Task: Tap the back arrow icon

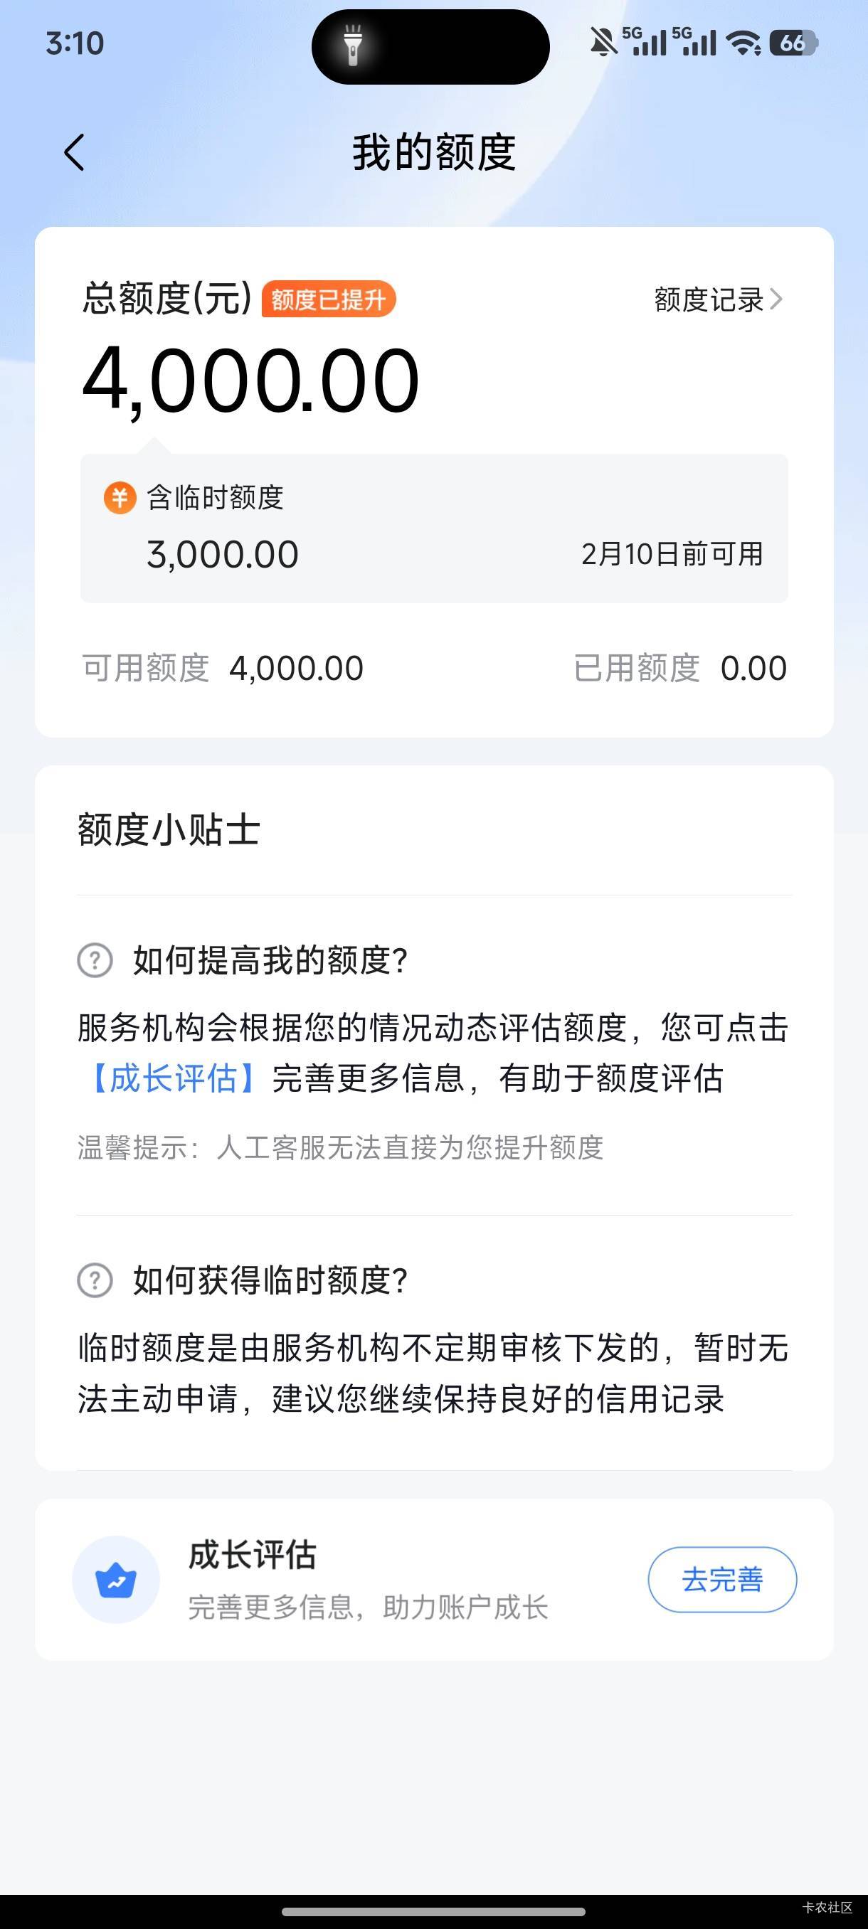Action: coord(74,153)
